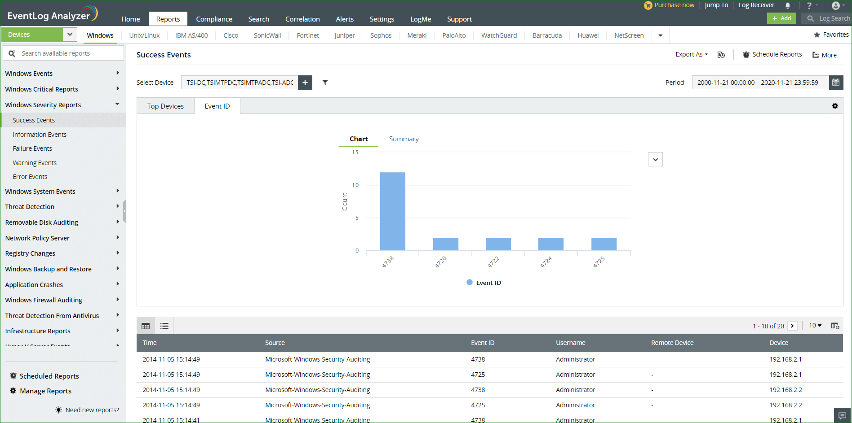Click the chart settings gear icon
Screen dimensions: 852x423
point(835,106)
